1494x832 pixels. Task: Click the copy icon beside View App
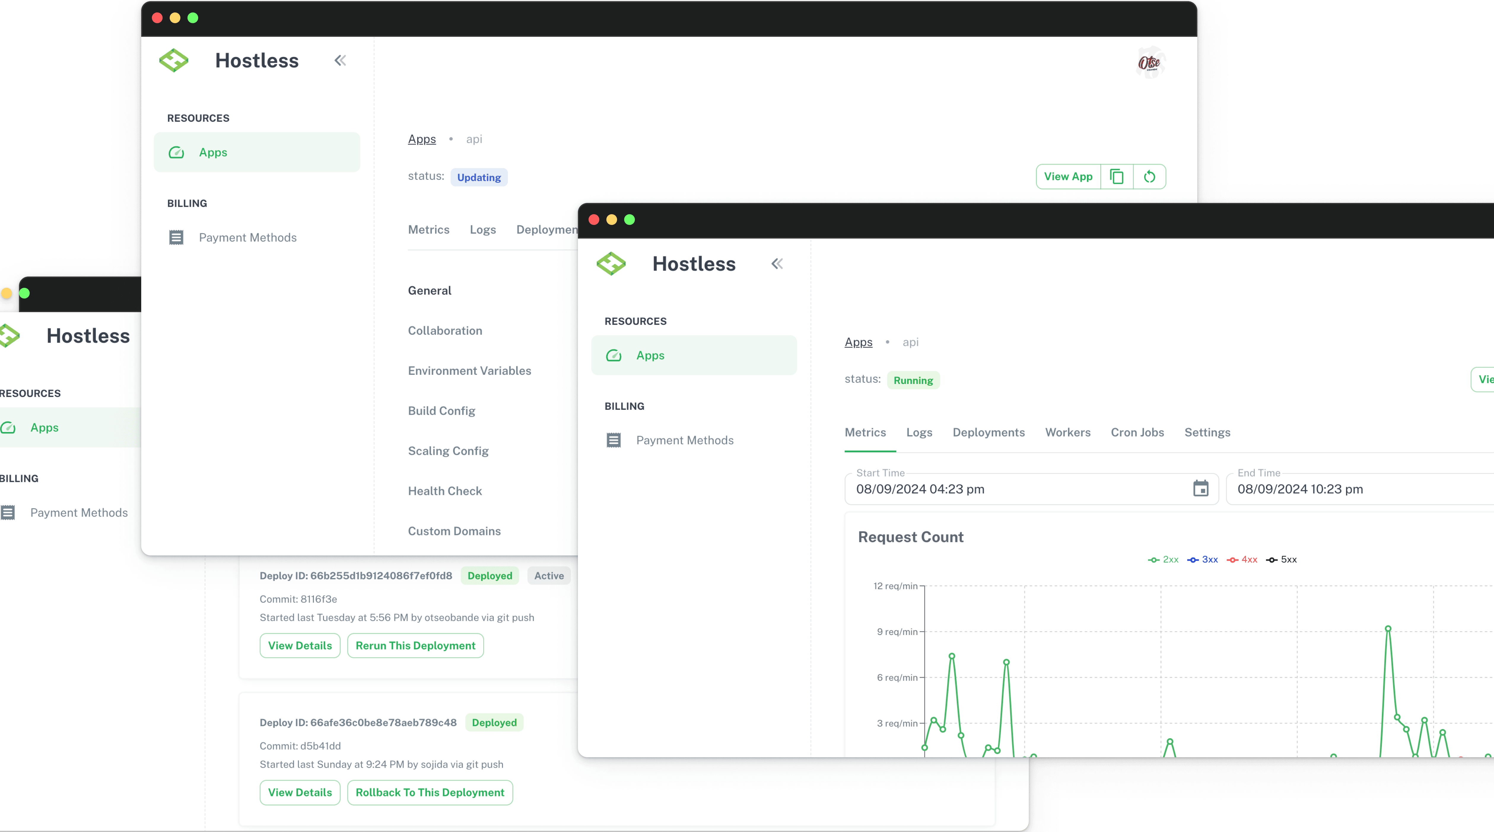point(1117,176)
